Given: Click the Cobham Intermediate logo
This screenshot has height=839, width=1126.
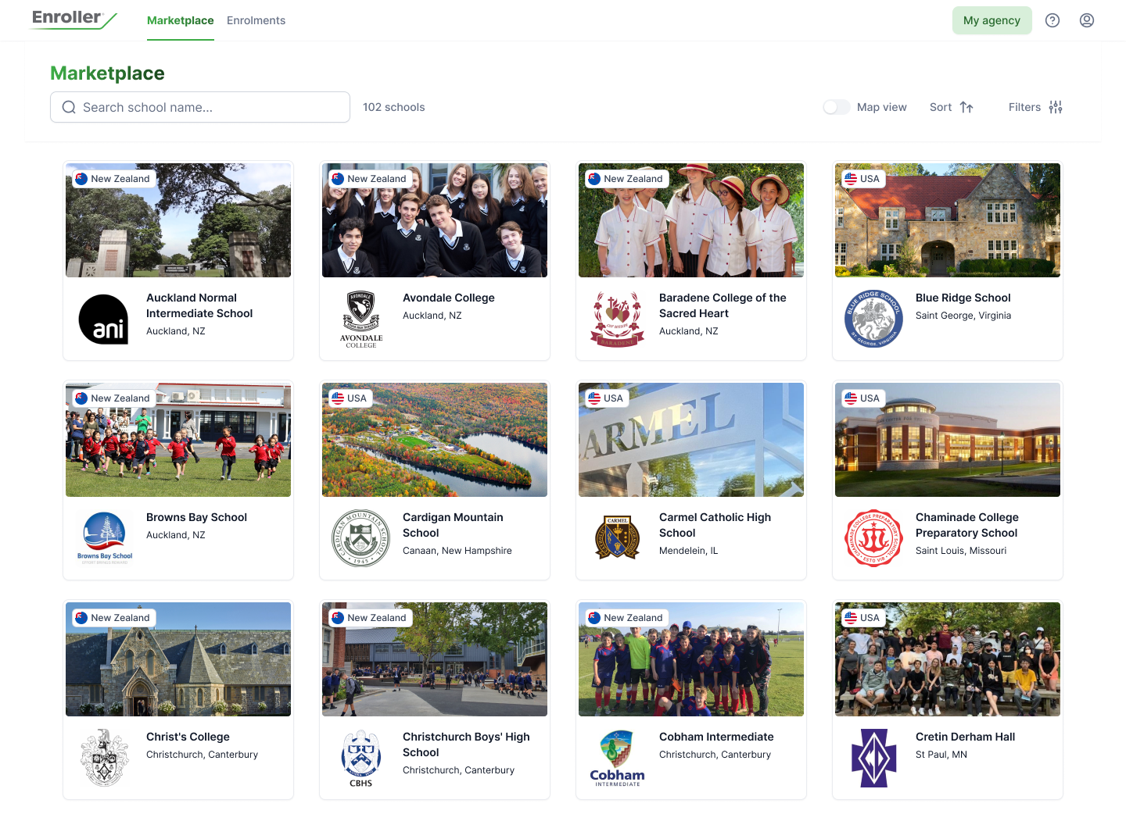Looking at the screenshot, I should click(618, 758).
